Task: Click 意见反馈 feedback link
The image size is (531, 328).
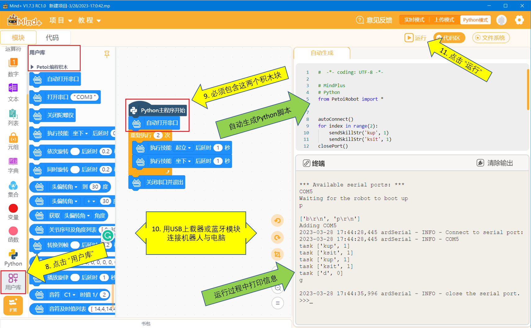Action: tap(379, 20)
